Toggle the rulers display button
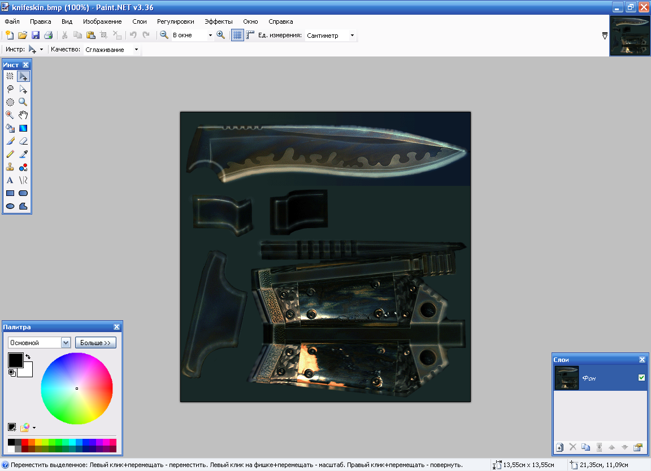The width and height of the screenshot is (651, 471). pyautogui.click(x=250, y=35)
